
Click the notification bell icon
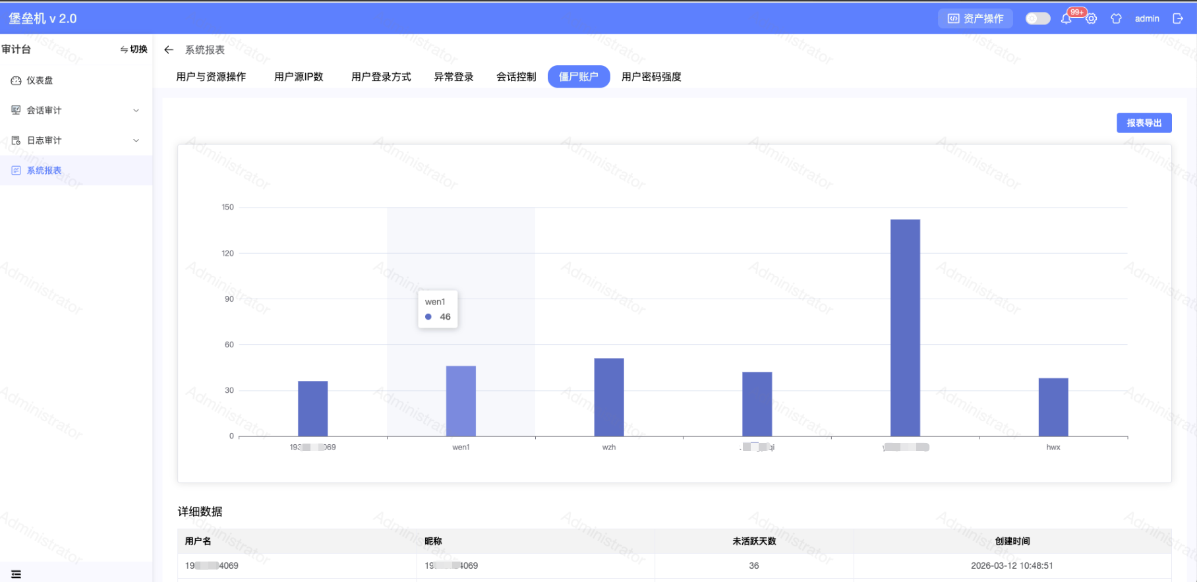1066,19
